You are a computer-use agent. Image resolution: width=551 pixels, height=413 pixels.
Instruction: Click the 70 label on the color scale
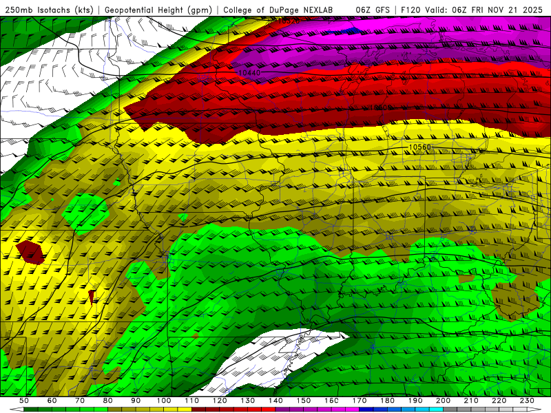click(80, 401)
